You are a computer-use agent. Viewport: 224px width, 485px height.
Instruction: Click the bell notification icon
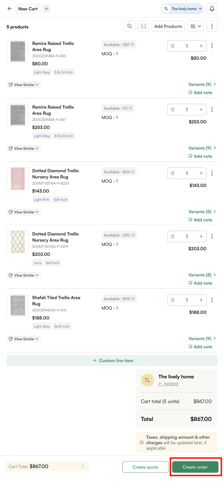point(212,8)
